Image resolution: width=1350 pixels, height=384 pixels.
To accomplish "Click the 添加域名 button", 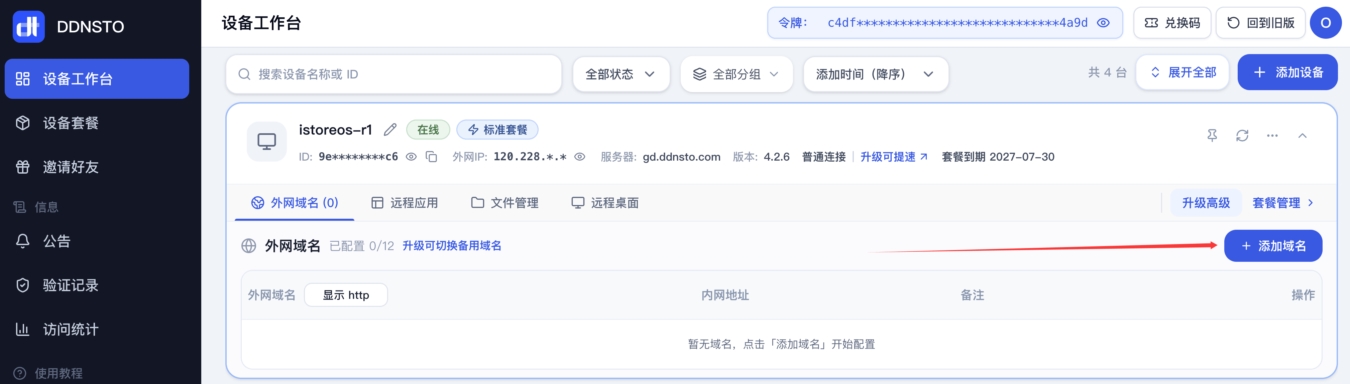I will point(1273,245).
